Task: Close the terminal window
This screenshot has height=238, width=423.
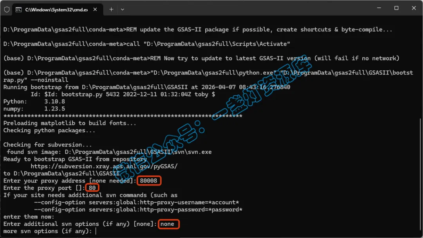Action: tap(414, 8)
